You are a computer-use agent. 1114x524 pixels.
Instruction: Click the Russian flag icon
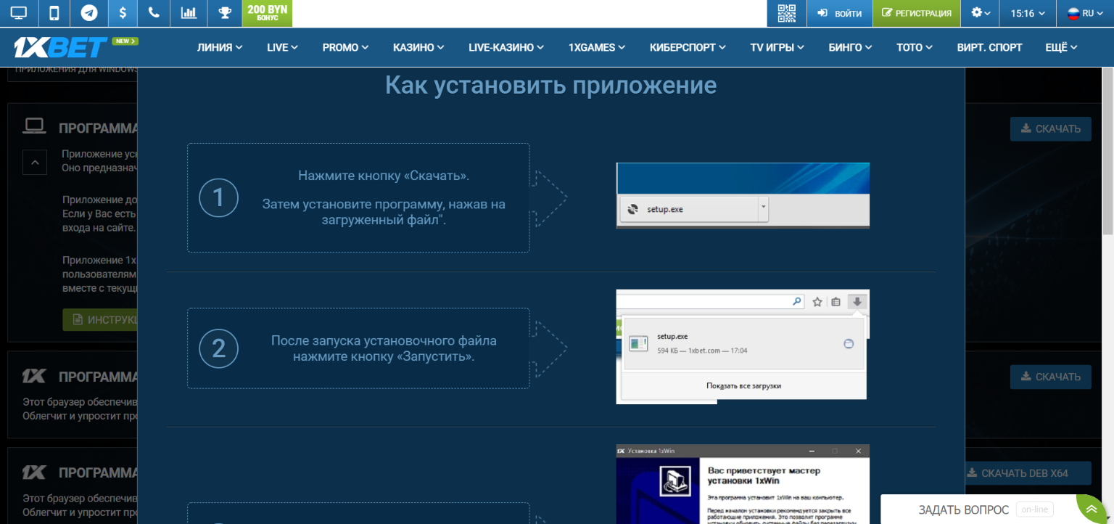1072,12
